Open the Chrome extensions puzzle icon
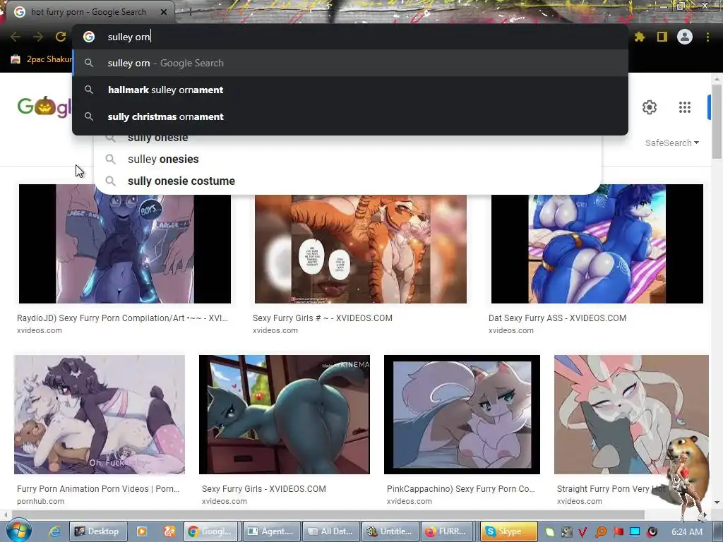Screen dimensions: 723x542 click(x=640, y=37)
